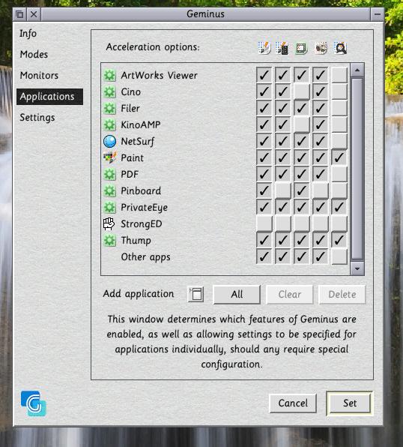
Task: Click the Geminus title bar
Action: (206, 14)
